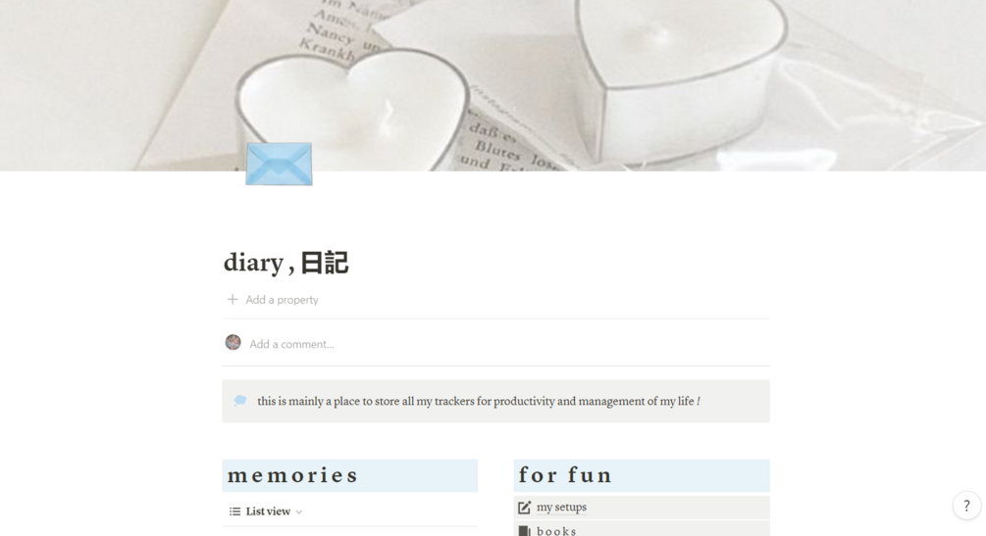Image resolution: width=986 pixels, height=536 pixels.
Task: Click the book icon beside books
Action: point(525,531)
